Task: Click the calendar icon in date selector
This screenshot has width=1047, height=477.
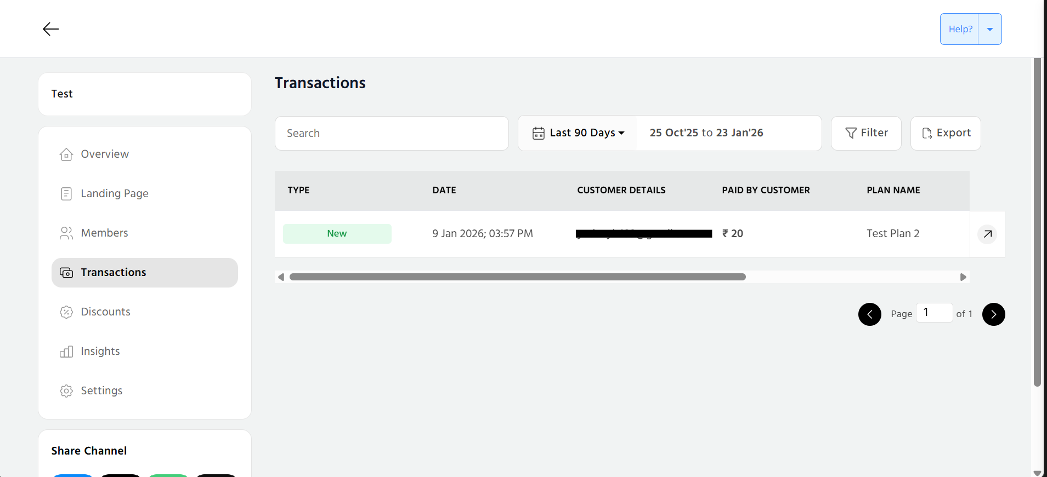Action: pyautogui.click(x=538, y=133)
